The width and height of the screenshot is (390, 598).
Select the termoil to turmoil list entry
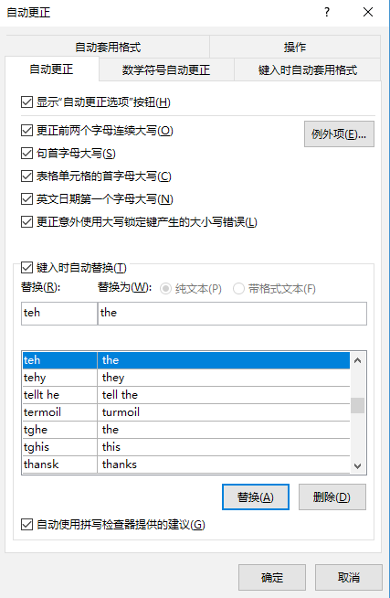click(x=185, y=412)
